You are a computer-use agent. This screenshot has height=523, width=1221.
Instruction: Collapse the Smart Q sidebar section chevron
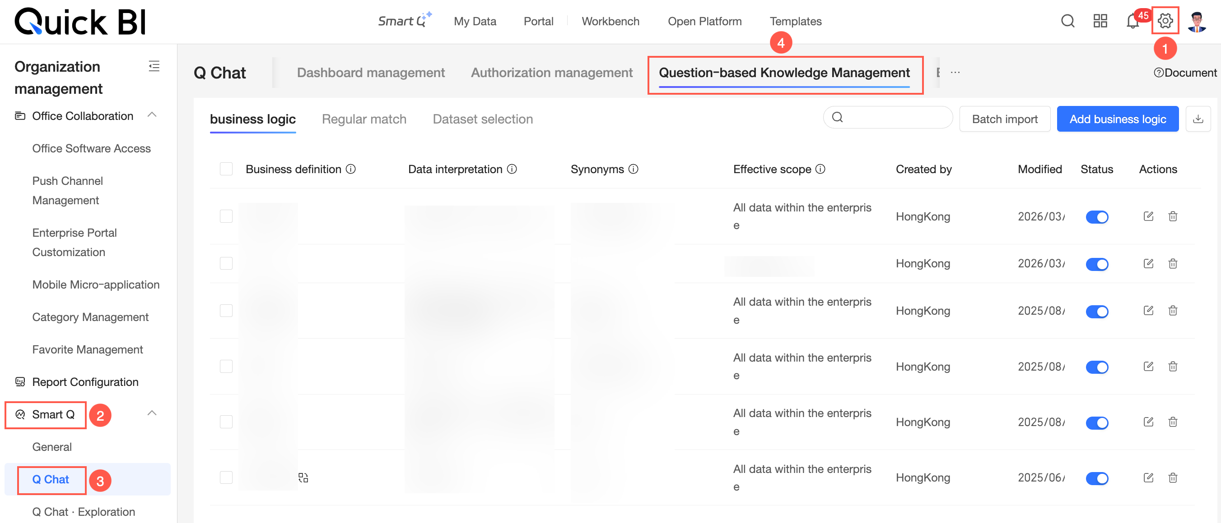click(x=152, y=413)
